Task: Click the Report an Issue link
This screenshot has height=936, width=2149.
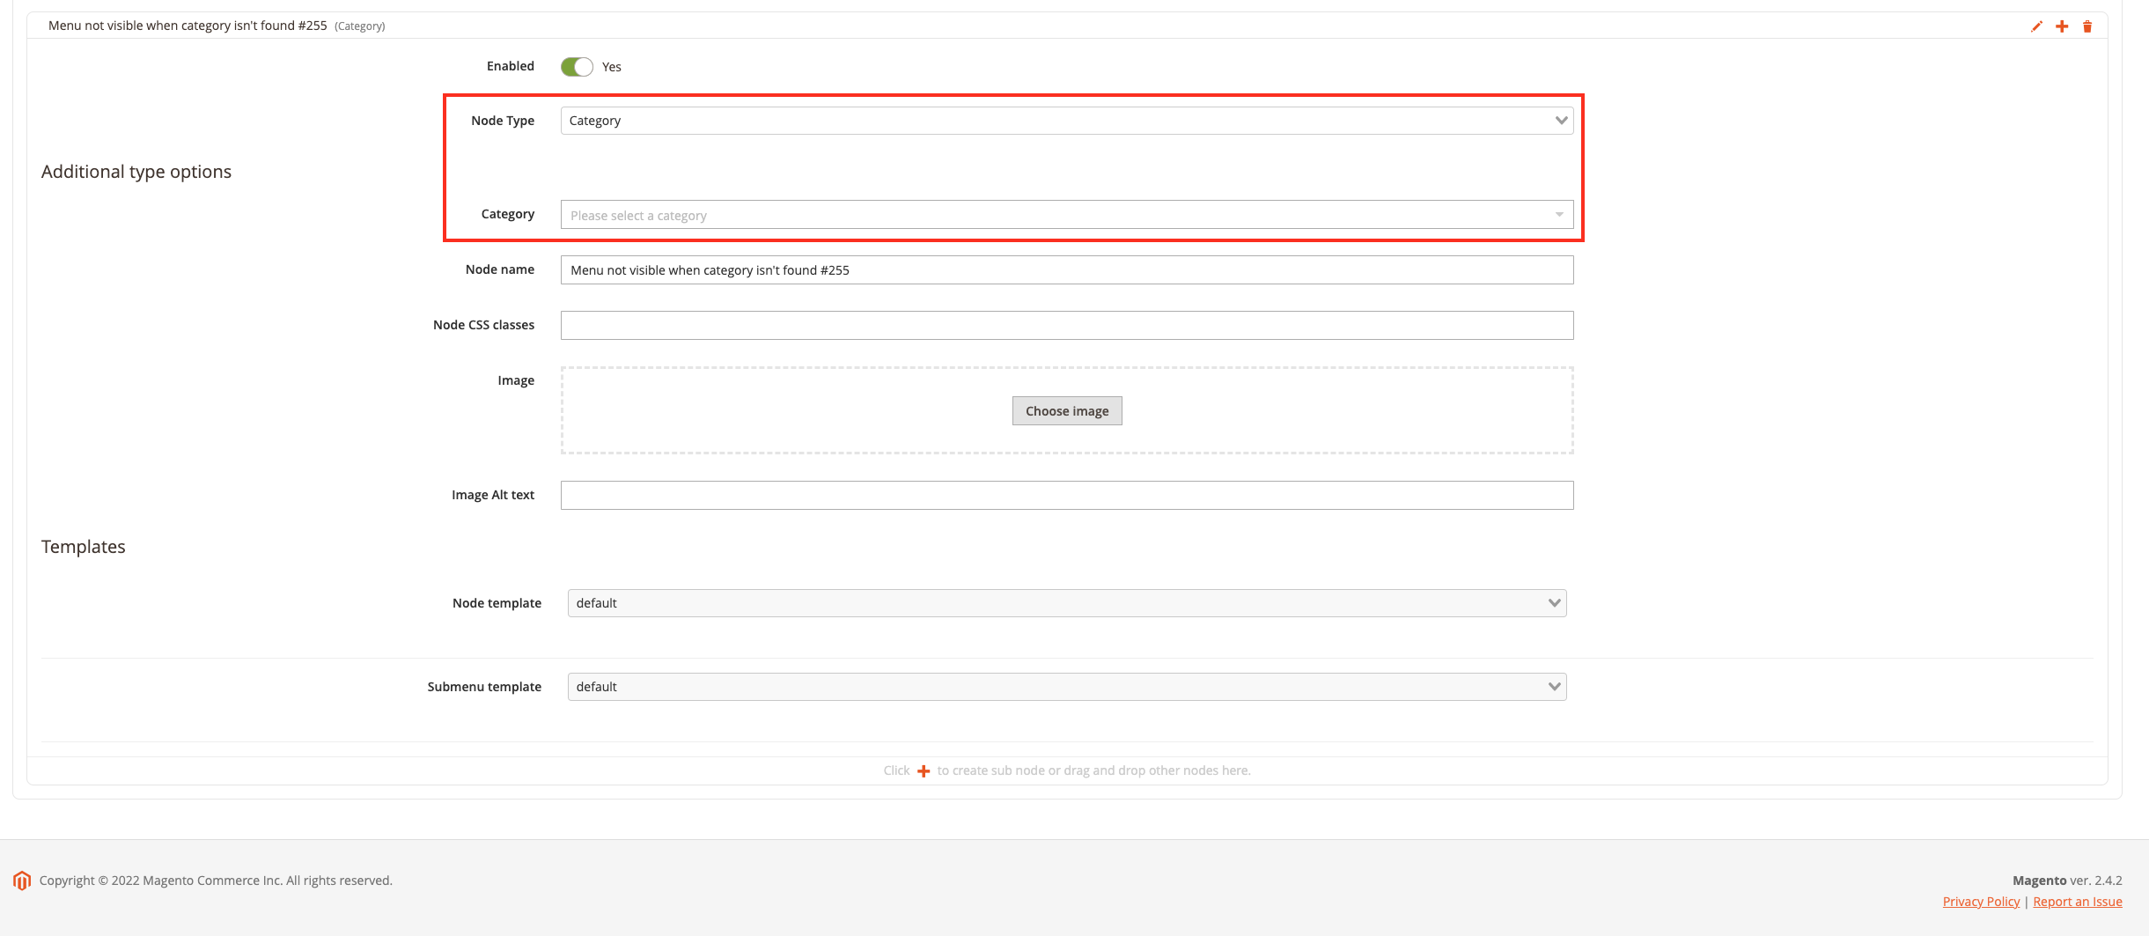Action: 2078,901
